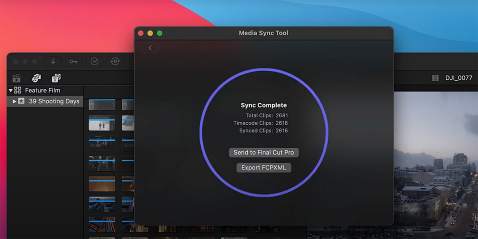The height and width of the screenshot is (239, 478).
Task: Click Send to Final Cut Pro button
Action: pos(264,153)
